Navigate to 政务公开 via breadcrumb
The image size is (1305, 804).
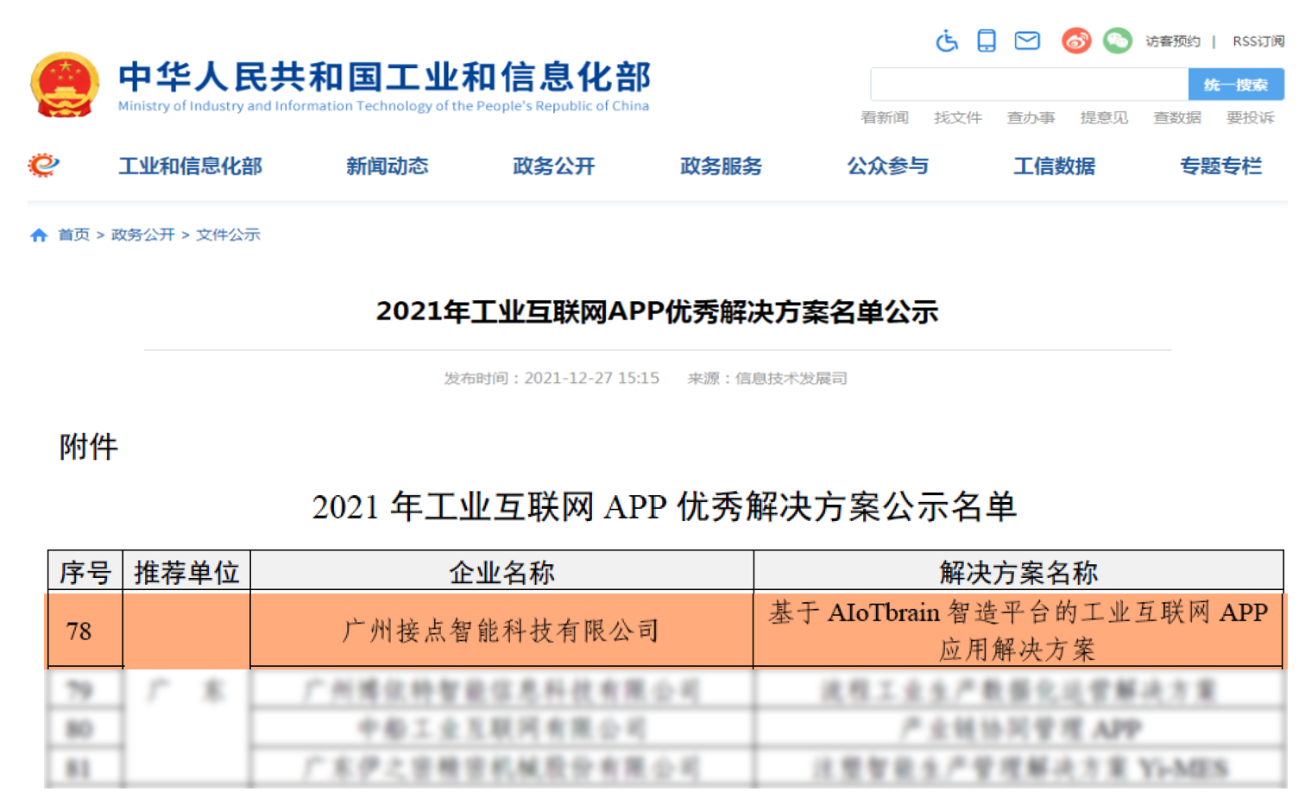point(142,234)
